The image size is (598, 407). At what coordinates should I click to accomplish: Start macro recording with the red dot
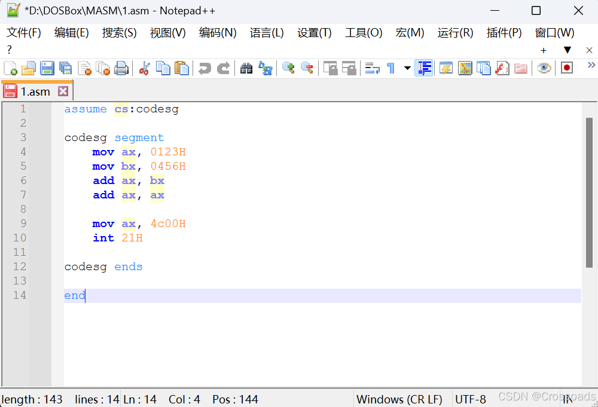pyautogui.click(x=567, y=68)
